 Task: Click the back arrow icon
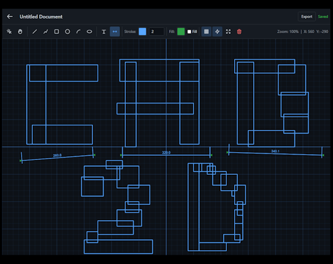coord(10,16)
